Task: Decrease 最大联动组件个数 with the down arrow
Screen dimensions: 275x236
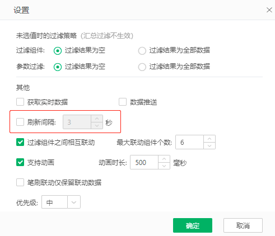Action: (209, 145)
